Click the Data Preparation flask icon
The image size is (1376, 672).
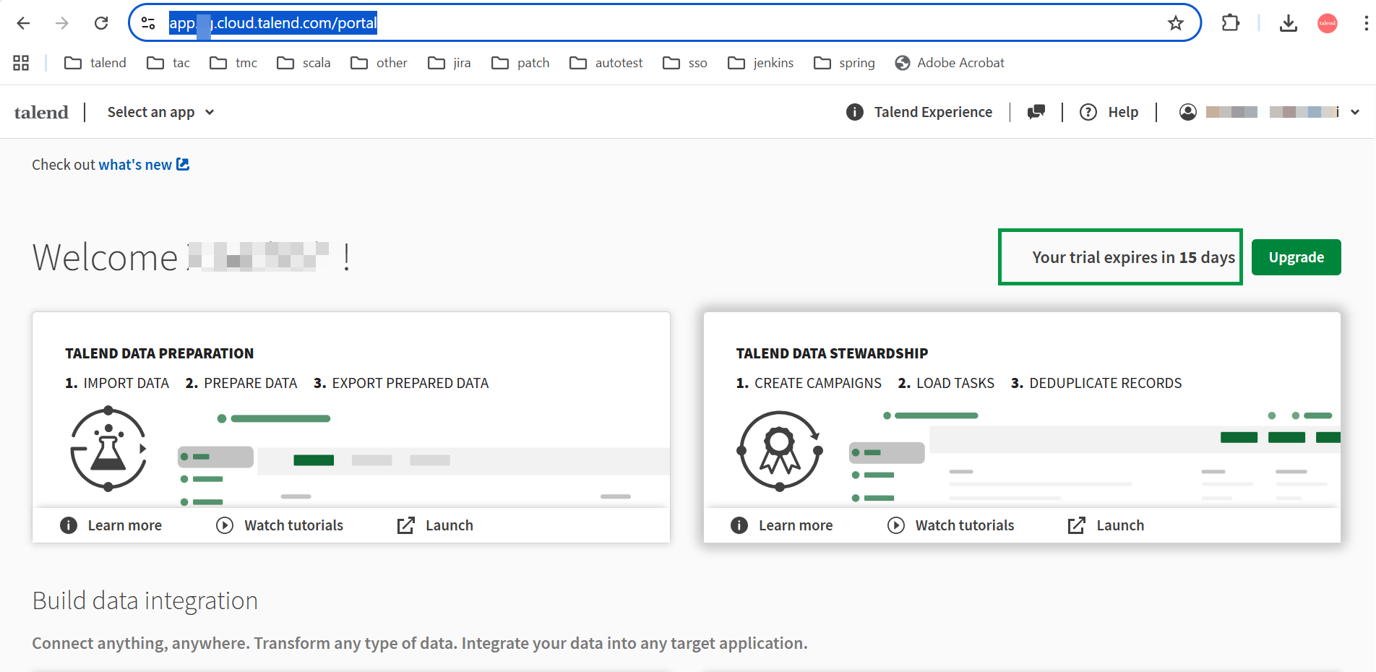108,449
